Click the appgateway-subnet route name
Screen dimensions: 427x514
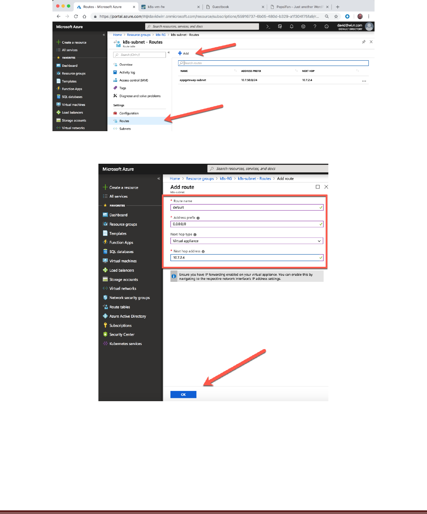pos(193,80)
